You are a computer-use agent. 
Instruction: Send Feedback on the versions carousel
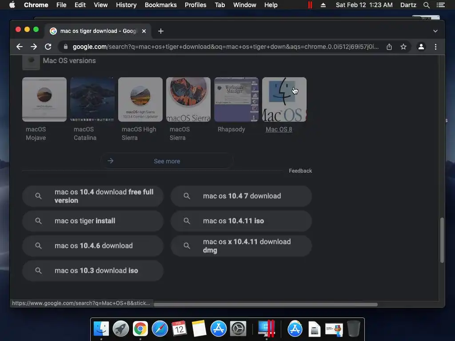click(x=300, y=171)
